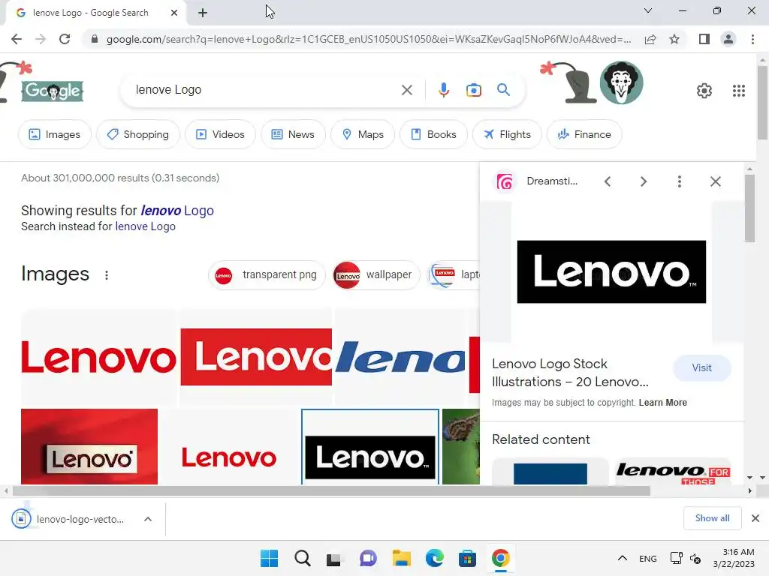The height and width of the screenshot is (576, 769).
Task: Close the image preview panel
Action: [x=715, y=181]
